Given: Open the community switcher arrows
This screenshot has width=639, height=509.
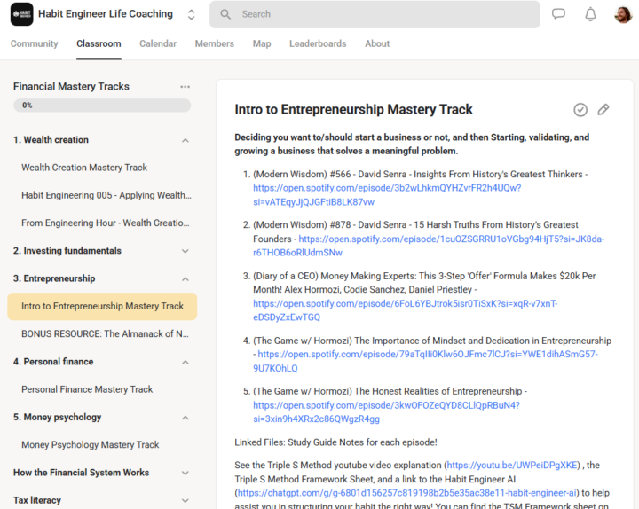Looking at the screenshot, I should (192, 14).
